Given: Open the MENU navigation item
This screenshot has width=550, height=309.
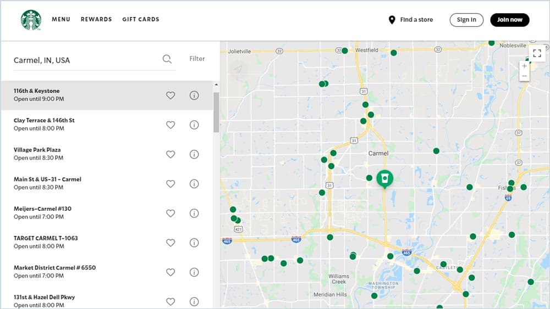Looking at the screenshot, I should (x=61, y=19).
